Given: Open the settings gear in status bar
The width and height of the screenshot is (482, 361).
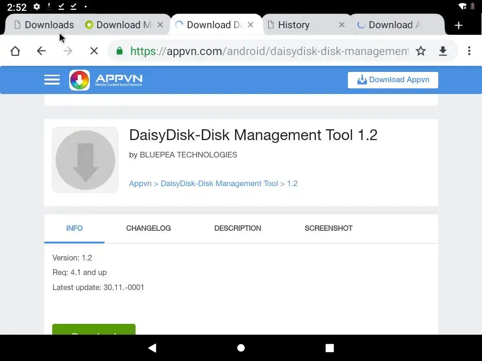Looking at the screenshot, I should [37, 7].
